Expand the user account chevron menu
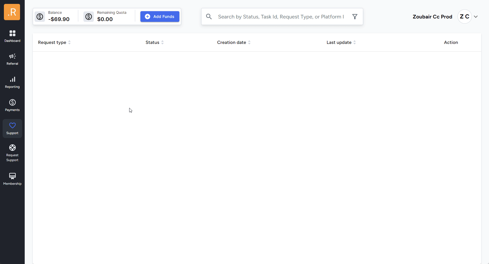The width and height of the screenshot is (489, 264). point(476,17)
